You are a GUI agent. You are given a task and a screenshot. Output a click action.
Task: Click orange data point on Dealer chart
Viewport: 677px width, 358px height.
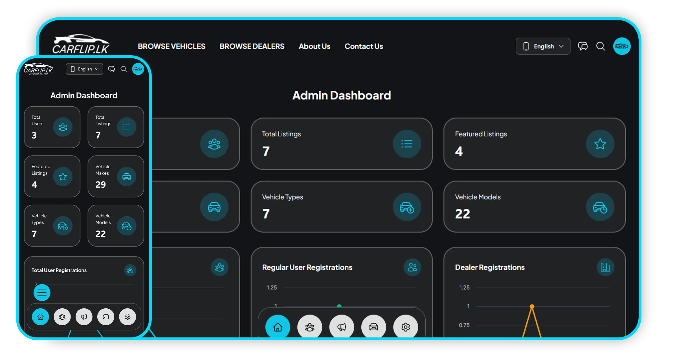pos(532,306)
